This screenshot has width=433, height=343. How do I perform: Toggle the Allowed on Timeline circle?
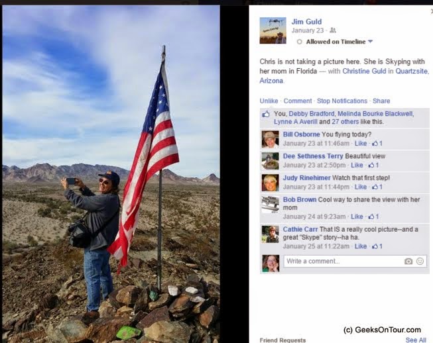click(x=299, y=42)
